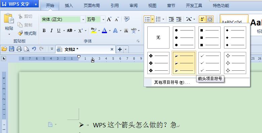Expand underline style dropdown arrow
This screenshot has height=133, width=262.
click(64, 30)
